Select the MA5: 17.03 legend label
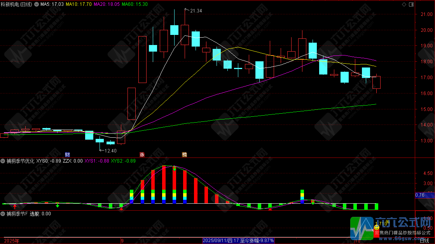435x244 pixels. tap(52, 4)
